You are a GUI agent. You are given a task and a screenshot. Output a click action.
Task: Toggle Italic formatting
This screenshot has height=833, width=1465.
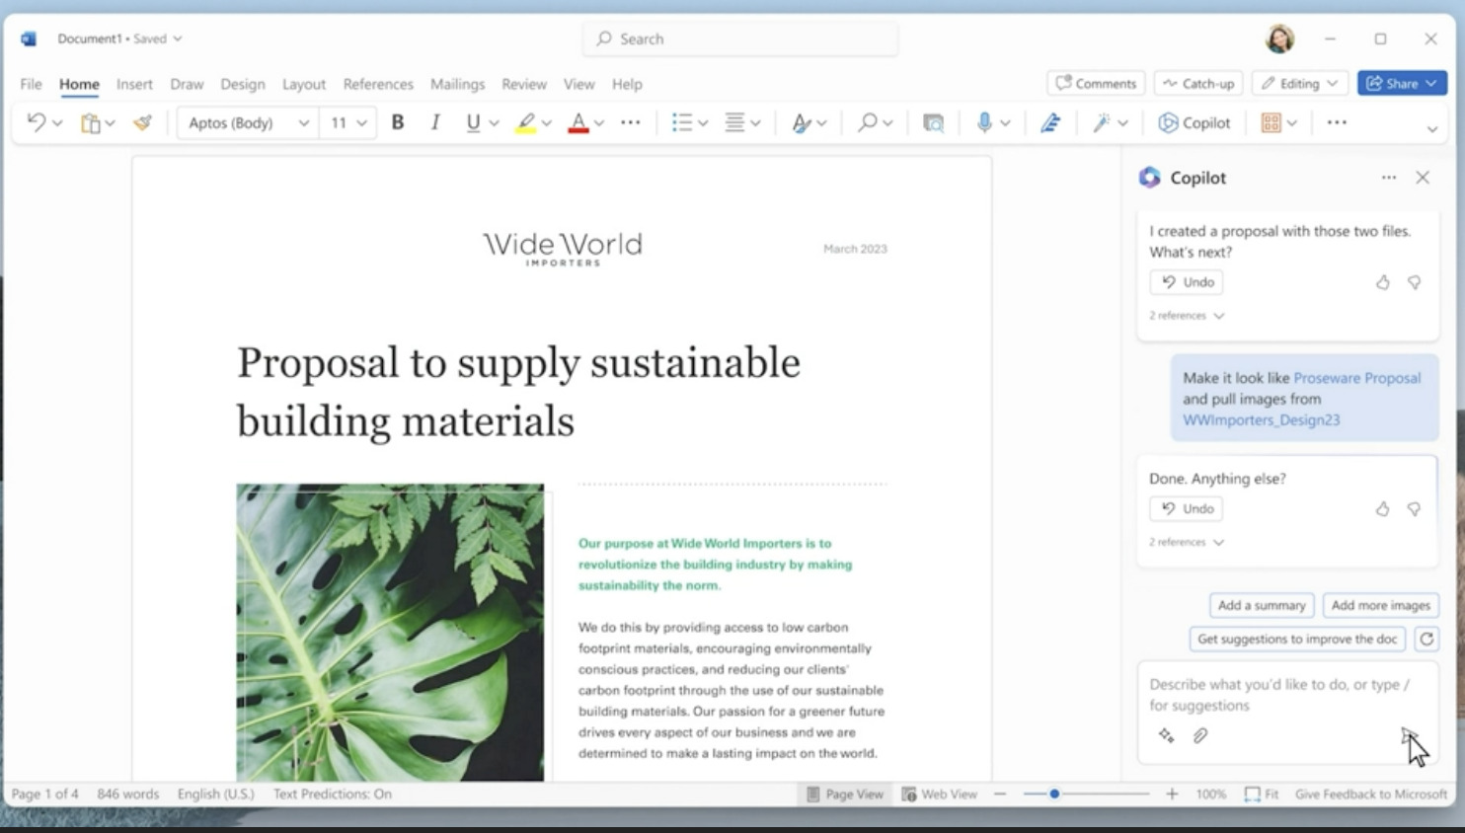coord(434,122)
